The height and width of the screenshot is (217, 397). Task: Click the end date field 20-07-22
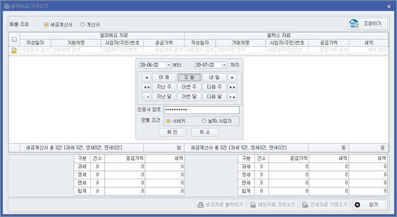tap(208, 65)
